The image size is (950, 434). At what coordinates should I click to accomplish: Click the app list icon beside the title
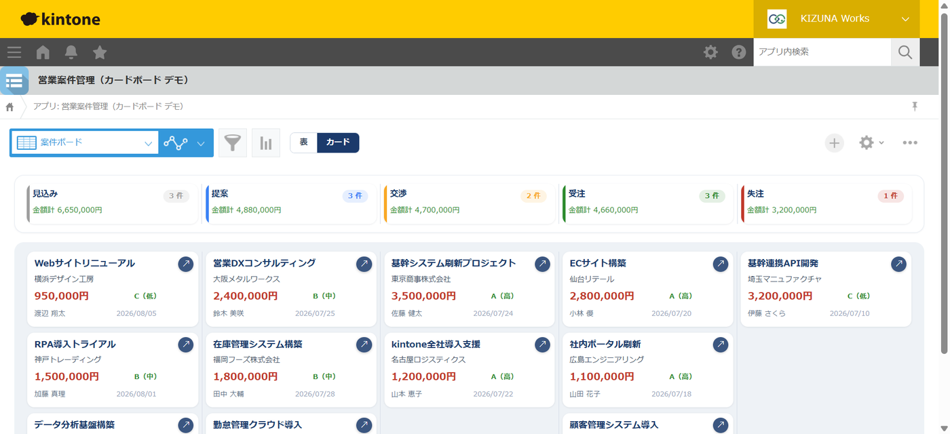point(14,81)
